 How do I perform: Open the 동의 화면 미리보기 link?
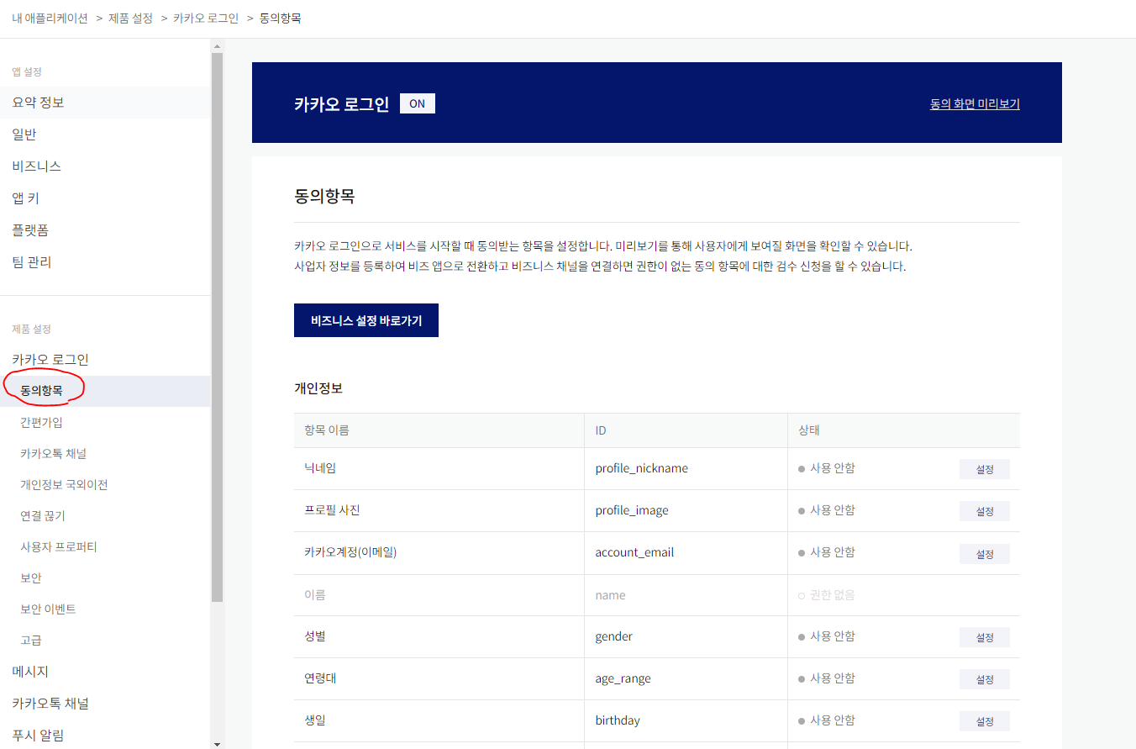tap(975, 104)
